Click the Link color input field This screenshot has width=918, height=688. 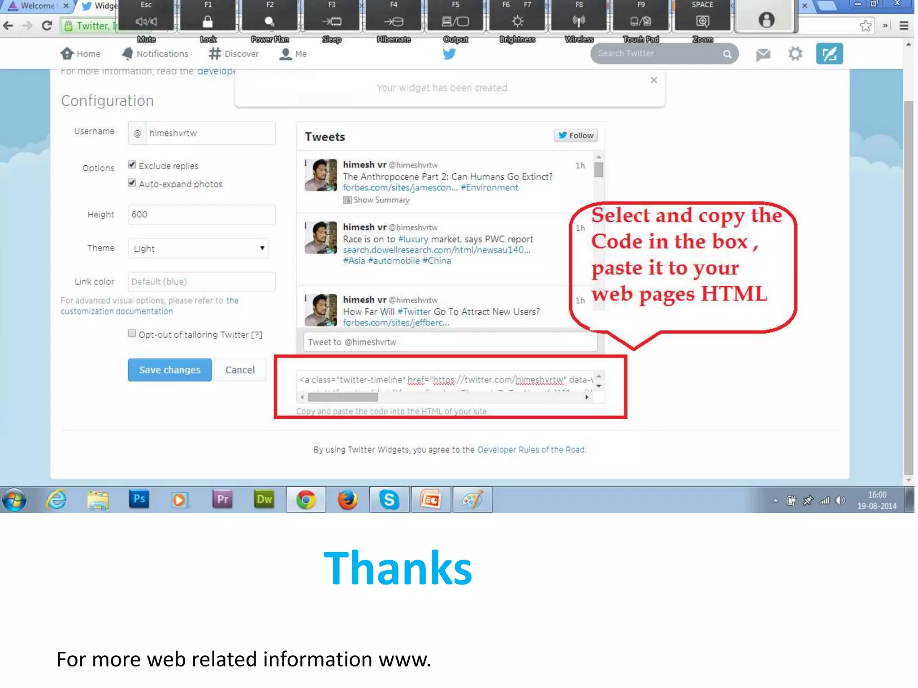tap(202, 282)
